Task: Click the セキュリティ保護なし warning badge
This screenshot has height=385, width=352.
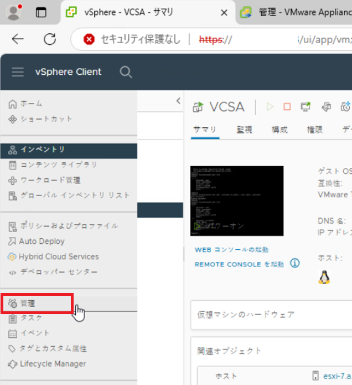Action: tap(132, 39)
